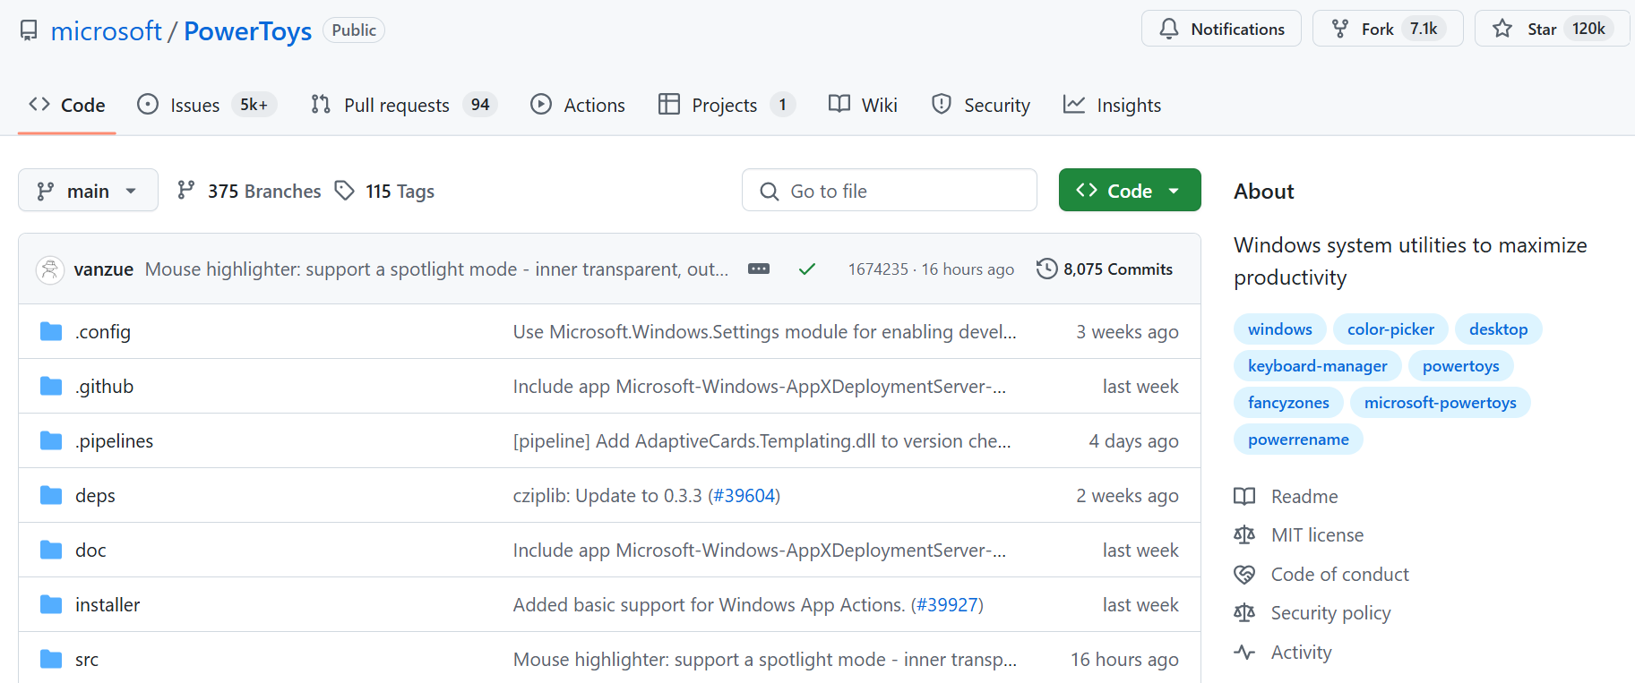Open the Mouse highlighter latest commit message
Viewport: 1635px width, 683px height.
coord(437,269)
